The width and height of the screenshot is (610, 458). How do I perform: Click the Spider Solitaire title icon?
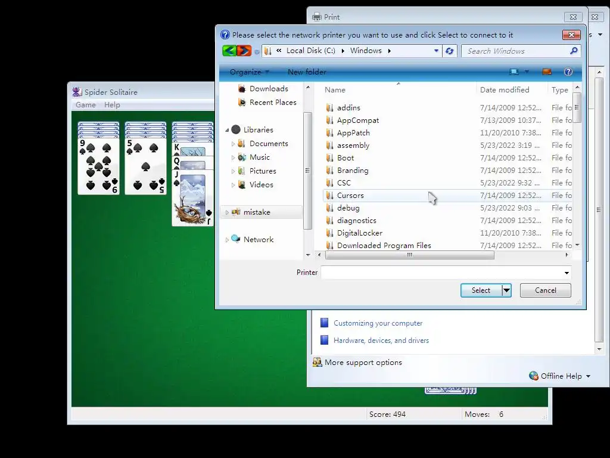coord(77,92)
